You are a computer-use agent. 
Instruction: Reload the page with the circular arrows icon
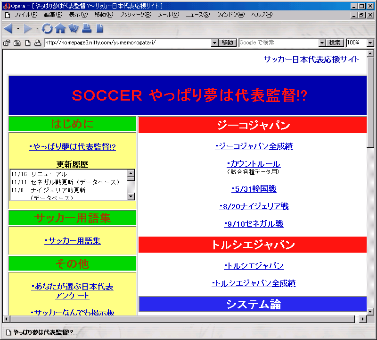47,28
